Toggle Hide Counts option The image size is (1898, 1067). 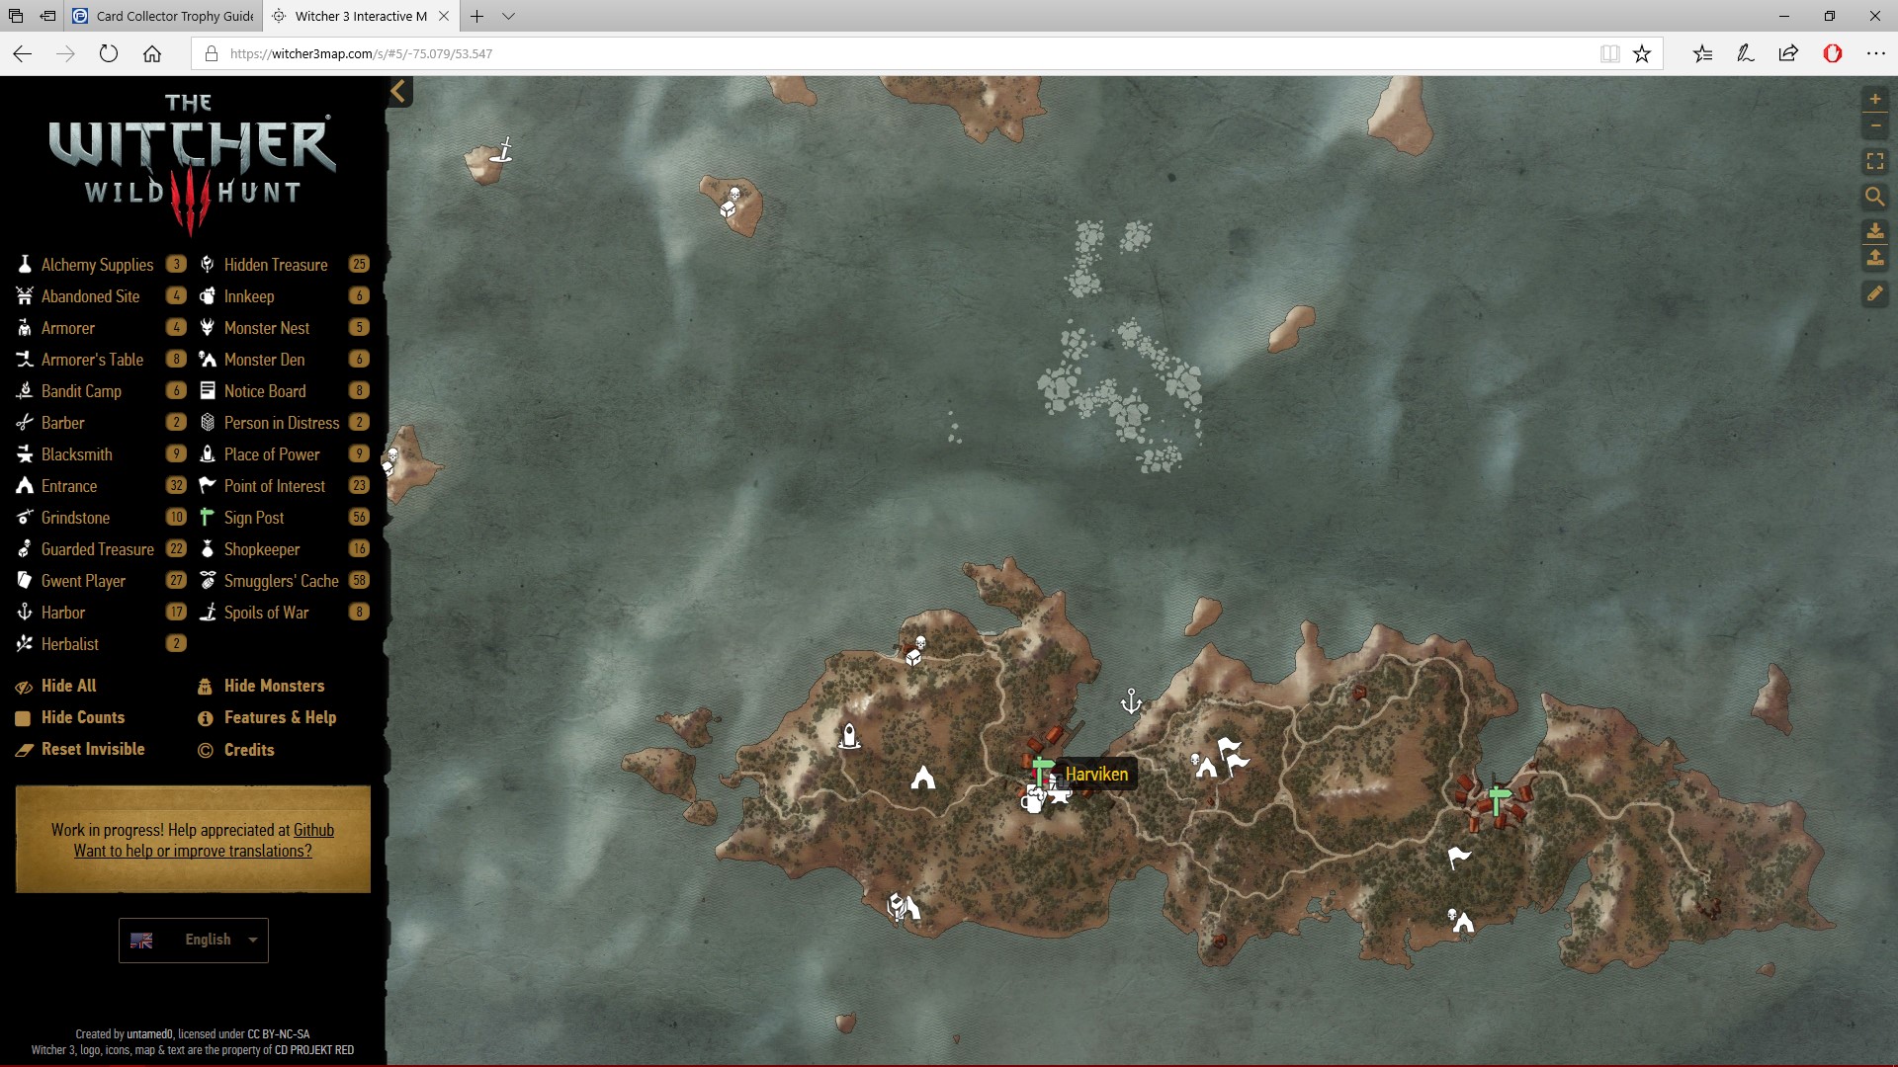pyautogui.click(x=82, y=717)
